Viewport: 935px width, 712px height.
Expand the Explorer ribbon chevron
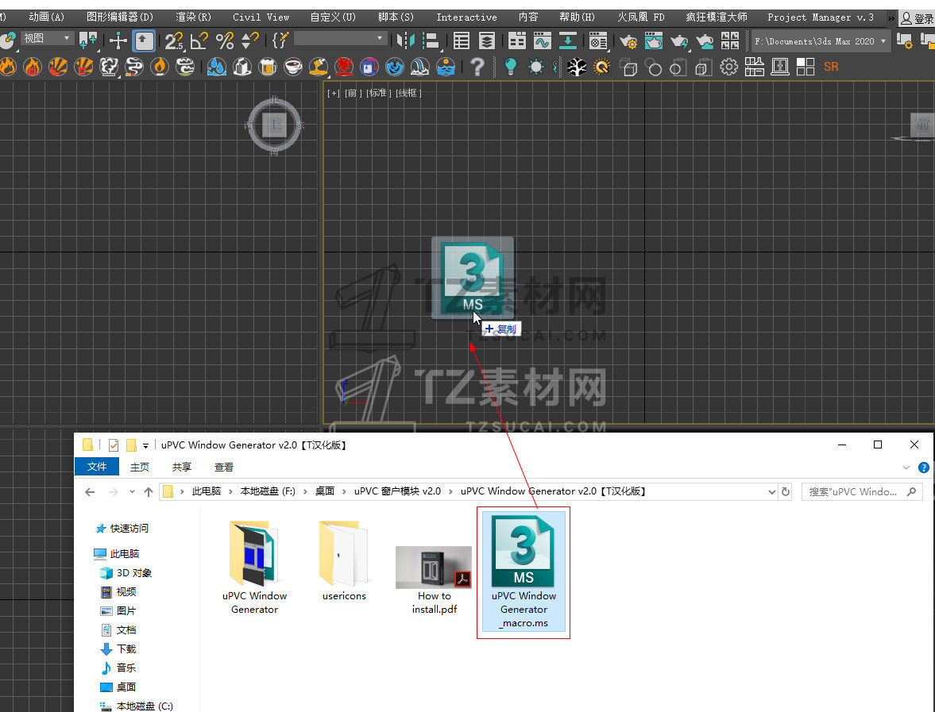[906, 468]
